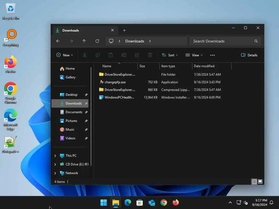Switch to details list view icon in status bar
The width and height of the screenshot is (279, 209).
pos(254,182)
